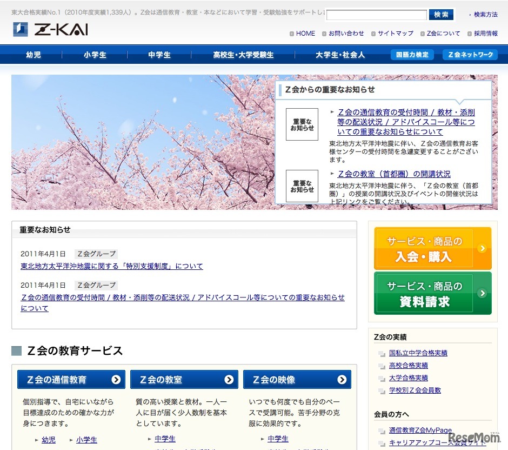
Task: Open the 配送状況 / アドバイスコール news link in list
Action: point(183,302)
